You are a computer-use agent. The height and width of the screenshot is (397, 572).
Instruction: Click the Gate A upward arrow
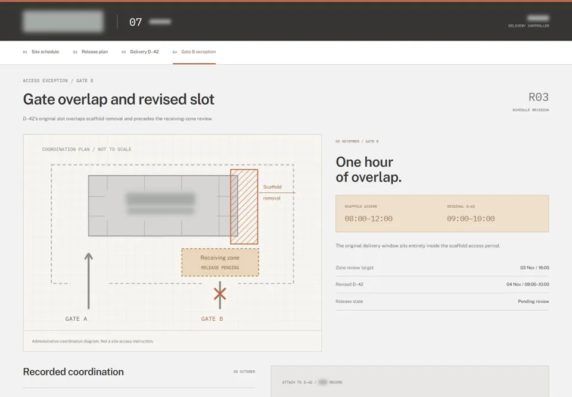click(88, 281)
